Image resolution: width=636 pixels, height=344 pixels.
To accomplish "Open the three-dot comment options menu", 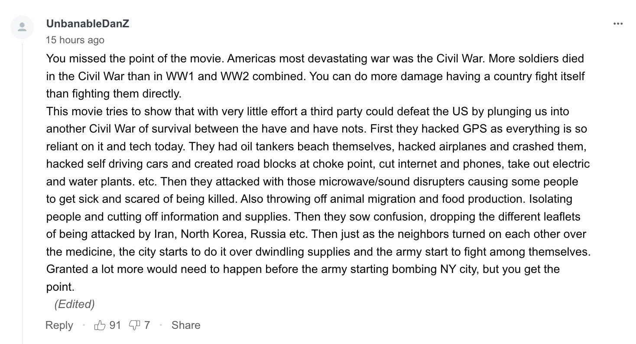I will pyautogui.click(x=618, y=24).
